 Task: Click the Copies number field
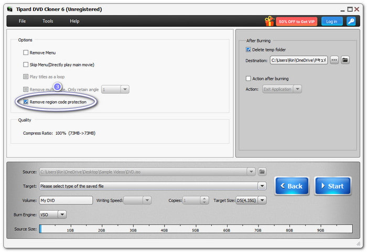pos(191,200)
